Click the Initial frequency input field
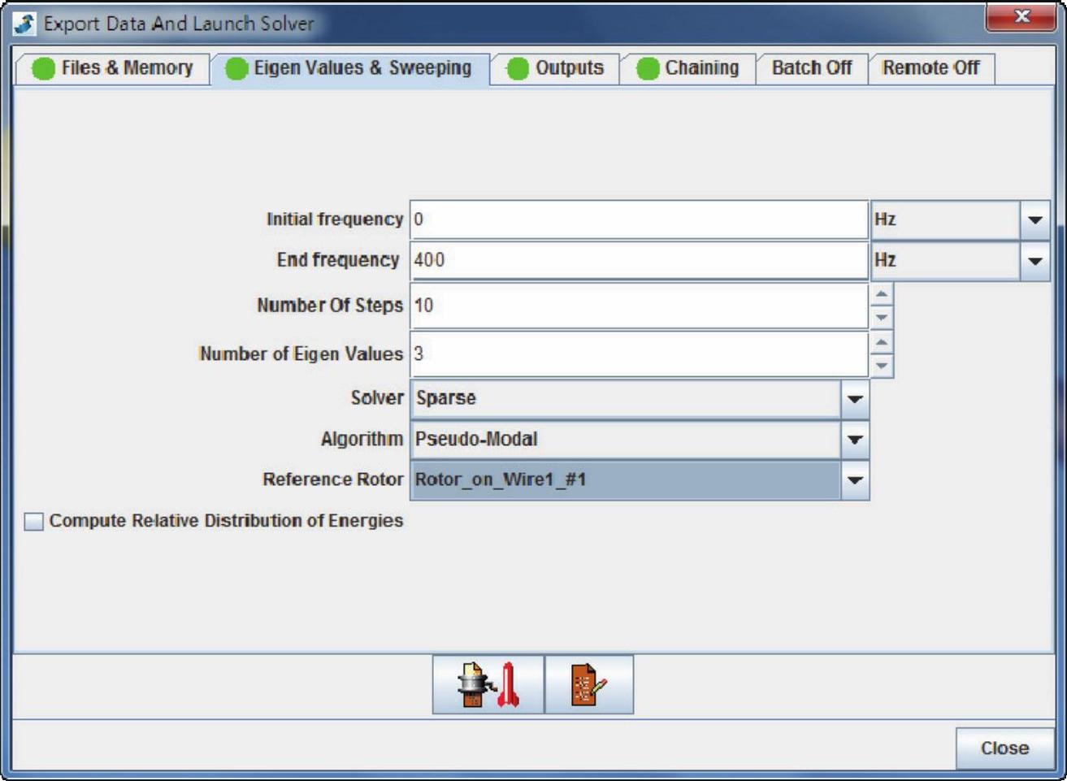1067x781 pixels. (x=639, y=220)
